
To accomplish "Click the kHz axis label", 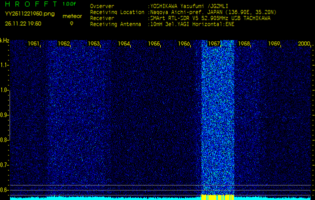I will [x=5, y=40].
